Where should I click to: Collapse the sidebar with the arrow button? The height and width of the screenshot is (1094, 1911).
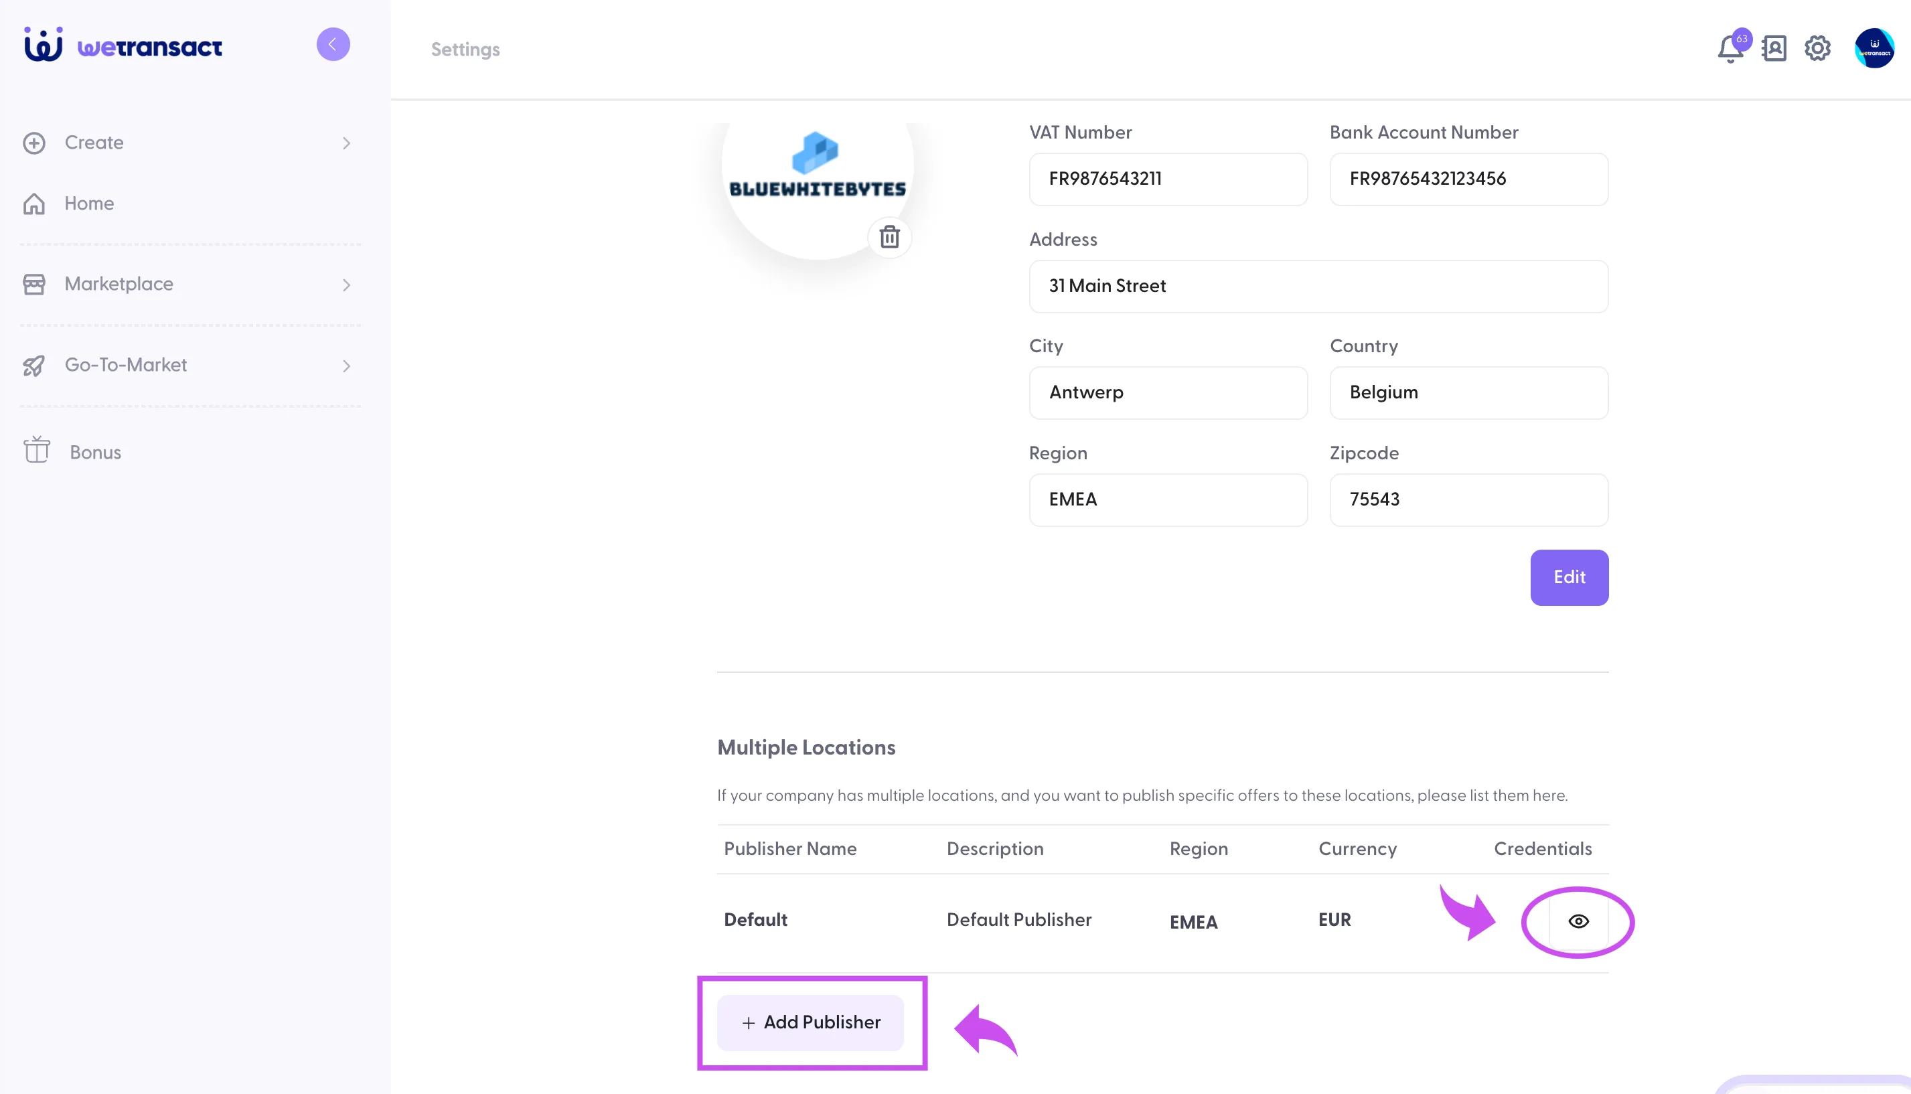[333, 44]
